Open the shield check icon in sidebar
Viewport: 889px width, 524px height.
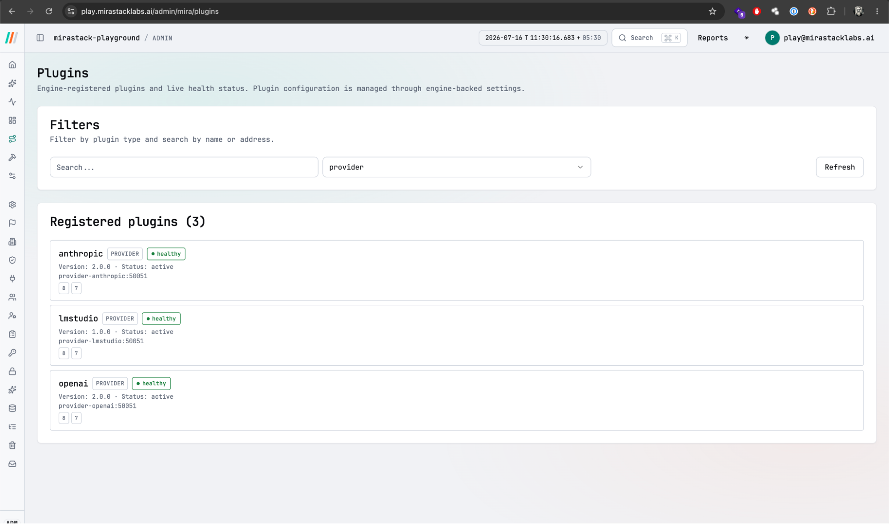click(x=12, y=260)
